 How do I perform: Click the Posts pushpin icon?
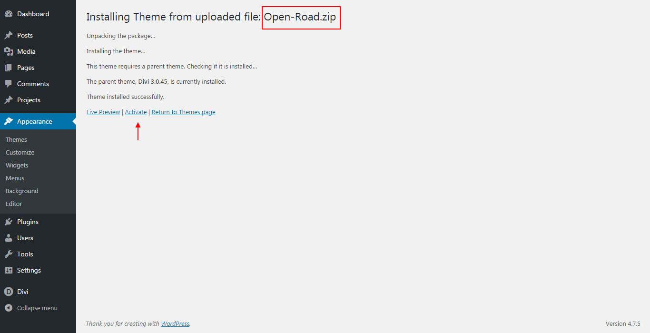point(9,35)
